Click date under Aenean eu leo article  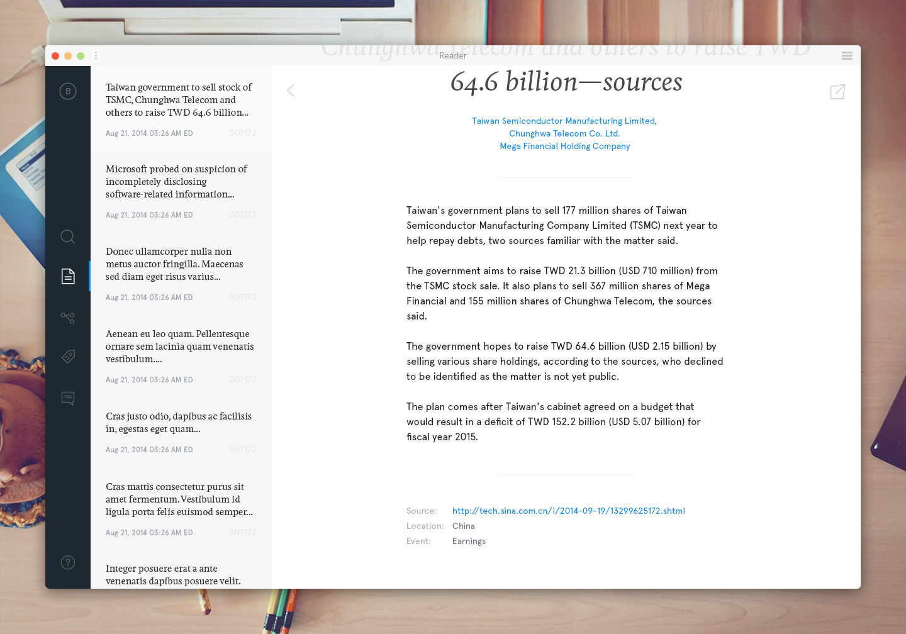coord(149,380)
